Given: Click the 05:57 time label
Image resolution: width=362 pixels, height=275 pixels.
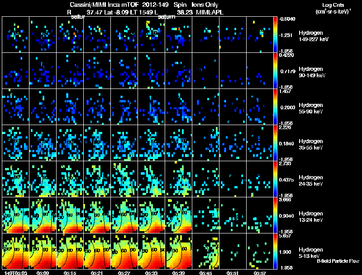Looking at the screenshot, I should (x=260, y=273).
